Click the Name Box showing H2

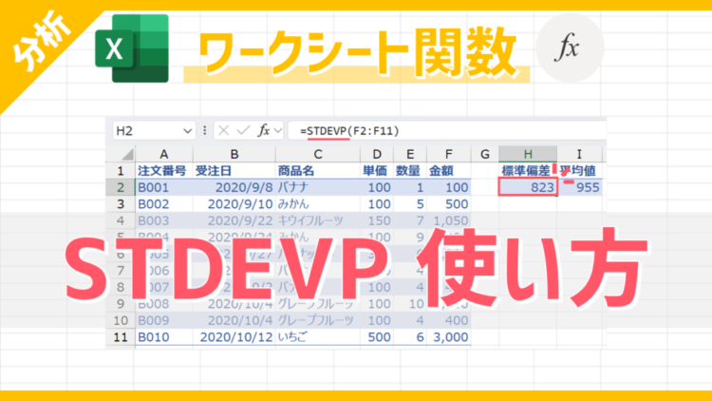[154, 130]
